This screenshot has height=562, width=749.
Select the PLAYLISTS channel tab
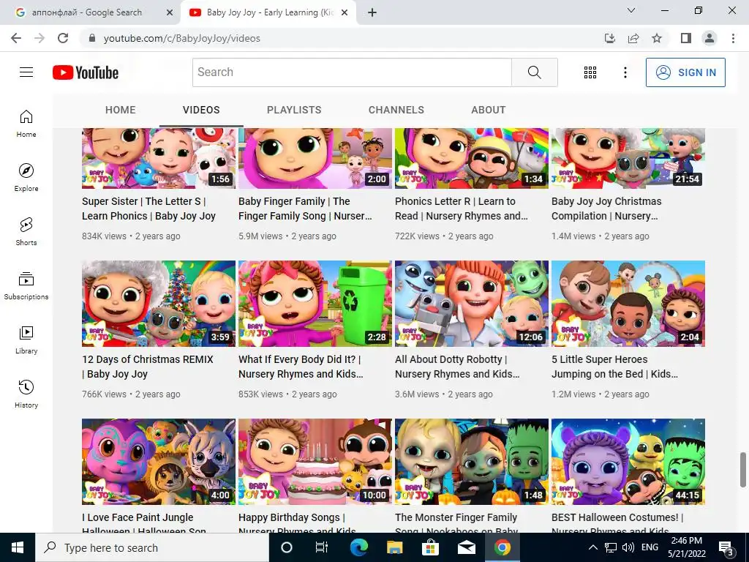pos(294,110)
